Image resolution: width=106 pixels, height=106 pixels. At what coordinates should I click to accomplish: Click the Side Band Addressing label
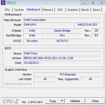tap(18, 84)
